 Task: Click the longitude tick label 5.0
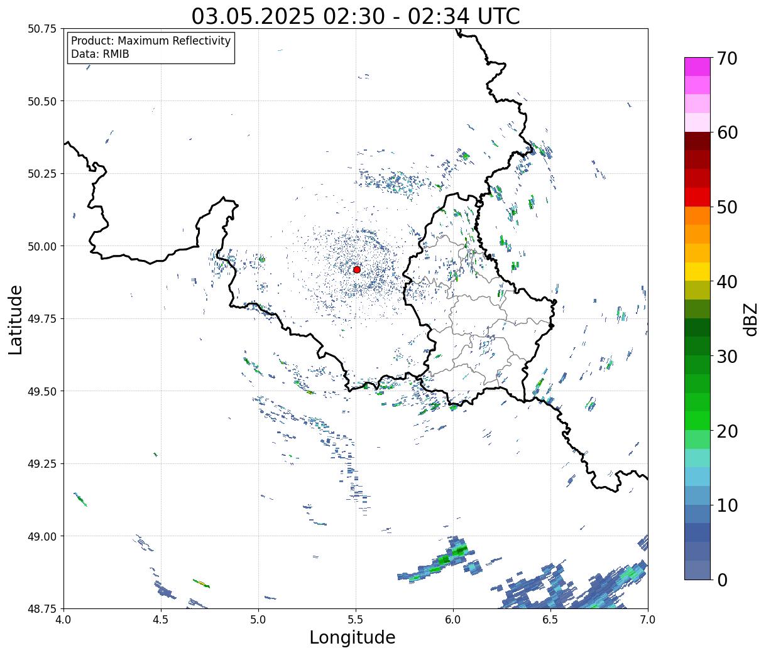pyautogui.click(x=258, y=619)
